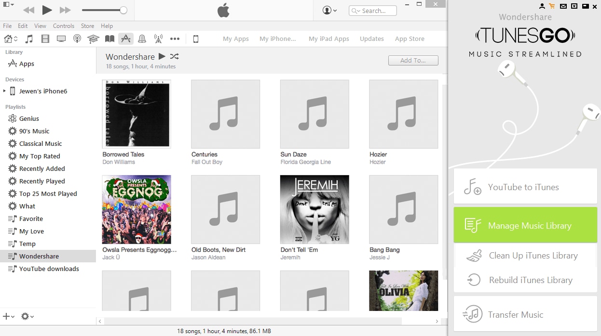This screenshot has width=601, height=336.
Task: Open the Store menu
Action: [87, 26]
